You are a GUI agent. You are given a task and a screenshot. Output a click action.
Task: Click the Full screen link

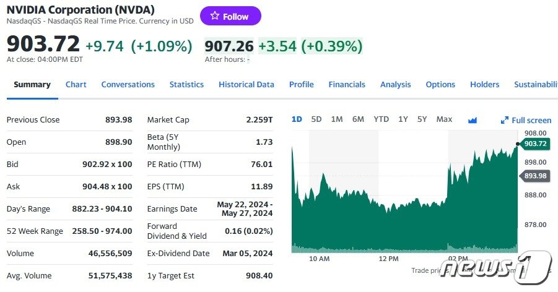(531, 121)
